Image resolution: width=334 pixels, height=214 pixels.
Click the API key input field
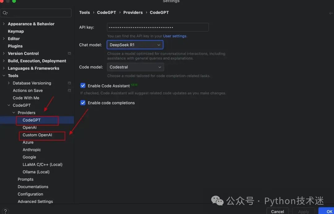(158, 27)
